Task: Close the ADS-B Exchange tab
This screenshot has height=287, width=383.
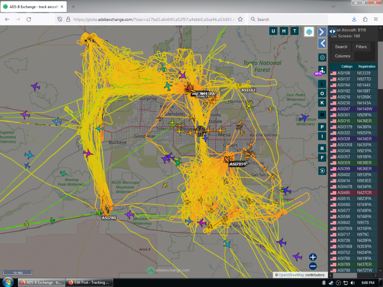Action: [62, 7]
